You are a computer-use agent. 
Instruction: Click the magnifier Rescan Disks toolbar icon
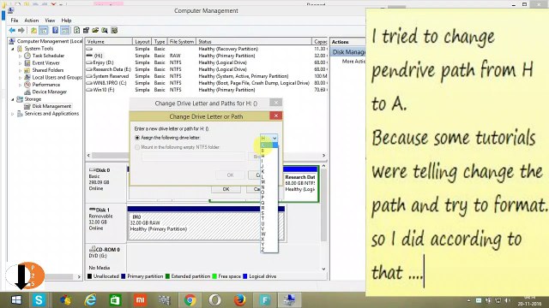(x=105, y=31)
